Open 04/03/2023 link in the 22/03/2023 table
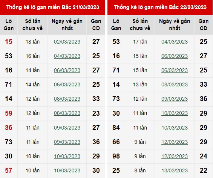This screenshot has width=213, height=178. click(175, 42)
